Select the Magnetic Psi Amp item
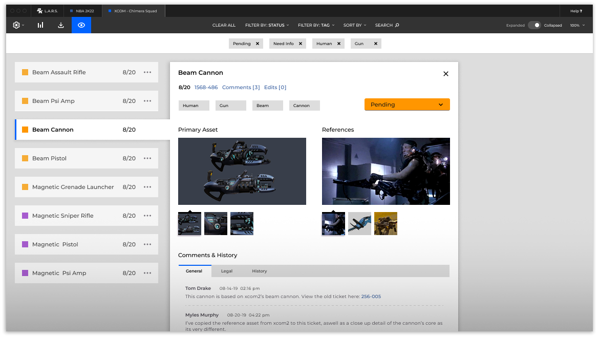 coord(87,273)
